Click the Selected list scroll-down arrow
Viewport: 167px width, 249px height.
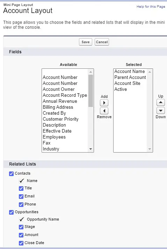[x=150, y=149]
